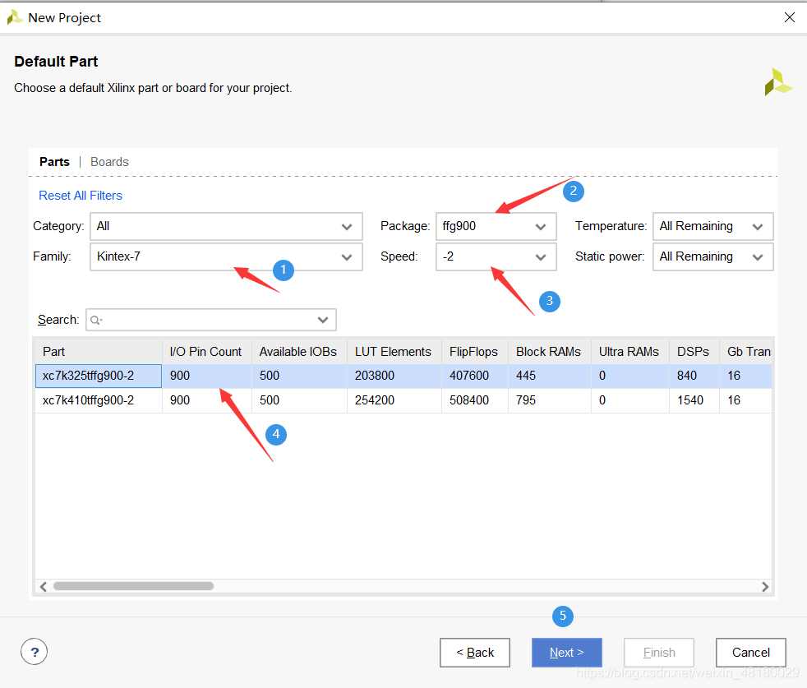Select part xc7k410tffg900-2 row
Screen dimensions: 807x688
click(403, 400)
